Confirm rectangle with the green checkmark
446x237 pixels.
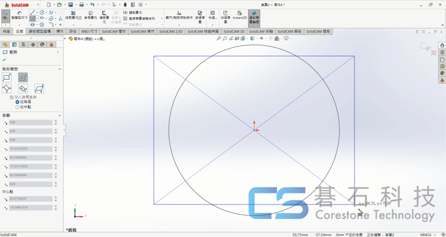coord(4,60)
